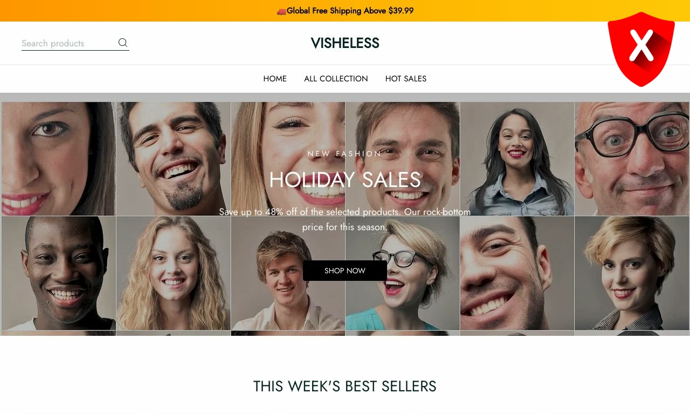Click the SHOP NOW button
690x414 pixels.
[x=345, y=271]
